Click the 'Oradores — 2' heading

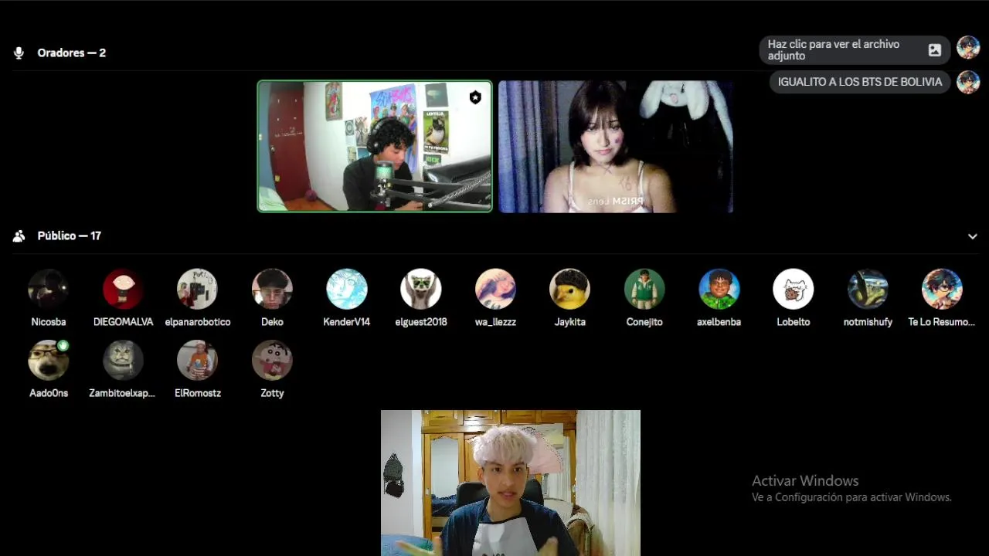[x=72, y=53]
